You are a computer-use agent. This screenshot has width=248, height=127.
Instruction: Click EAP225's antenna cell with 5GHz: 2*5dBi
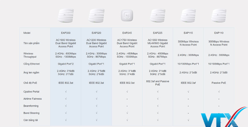[x=157, y=72]
